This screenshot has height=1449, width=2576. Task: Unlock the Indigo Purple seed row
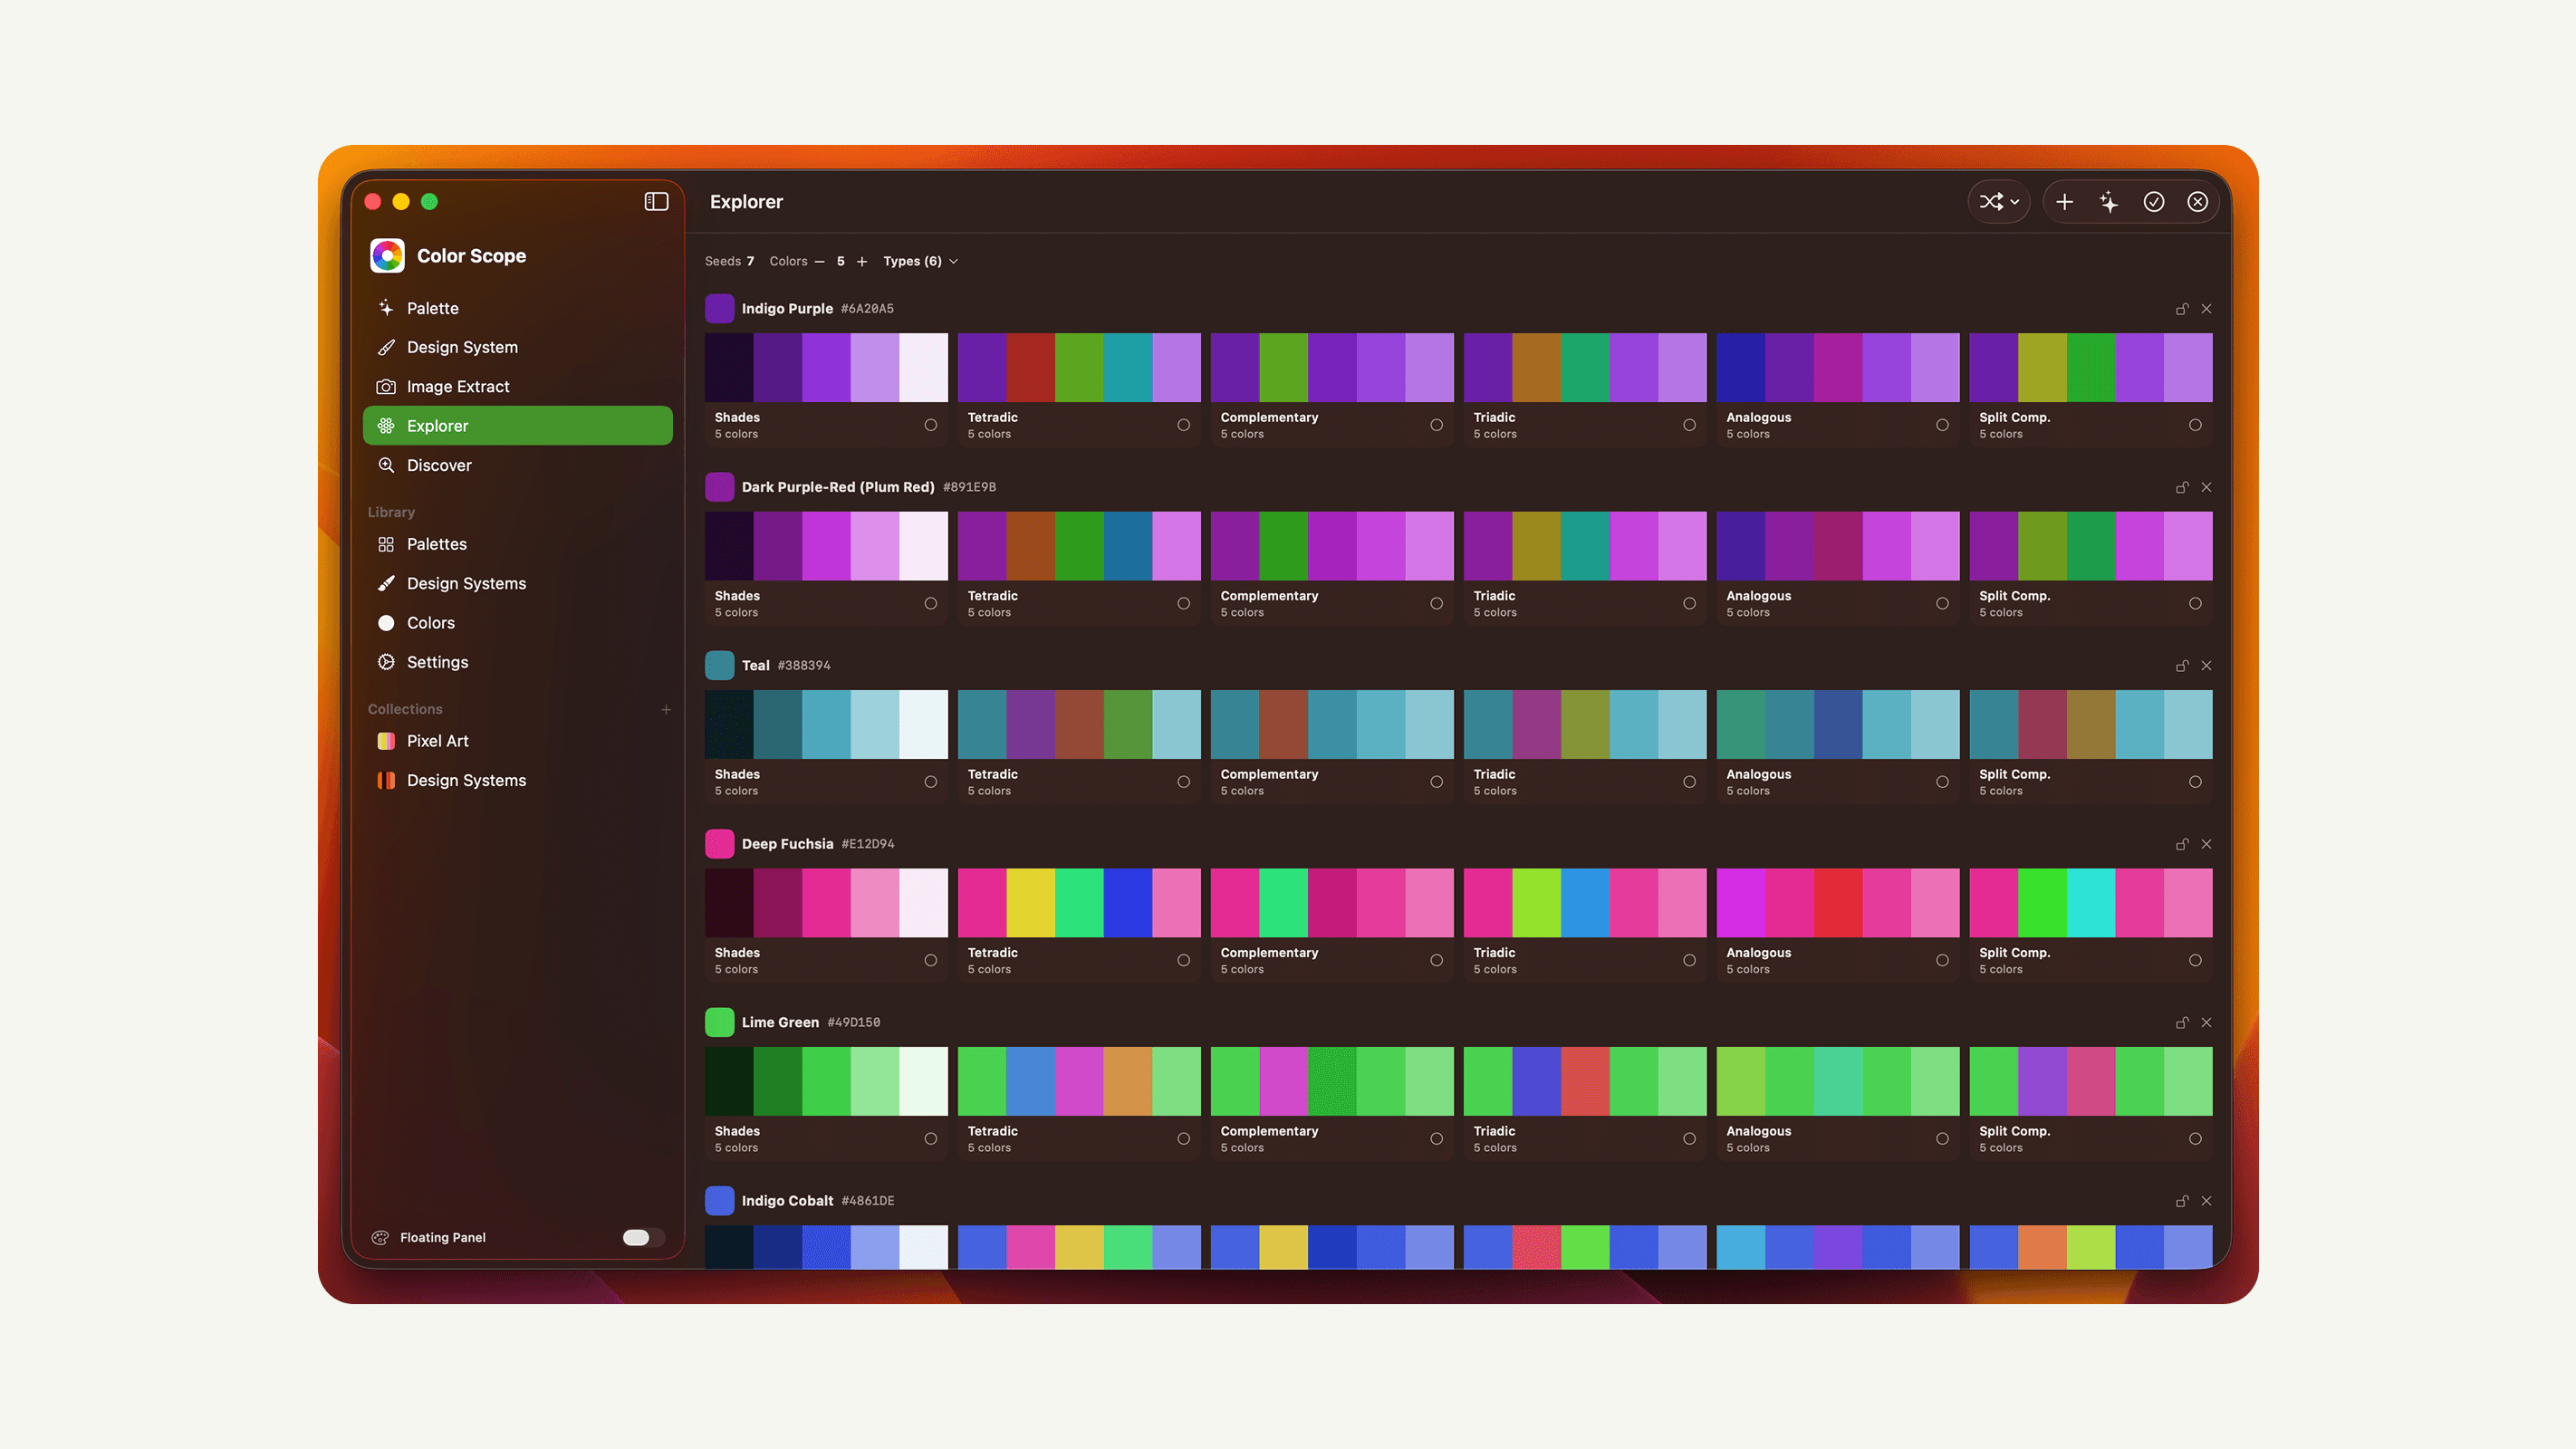(x=2182, y=309)
